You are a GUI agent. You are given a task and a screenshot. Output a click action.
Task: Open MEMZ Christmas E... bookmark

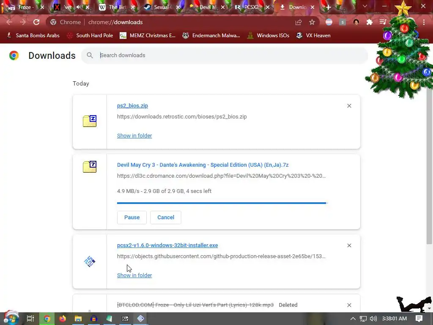[148, 36]
